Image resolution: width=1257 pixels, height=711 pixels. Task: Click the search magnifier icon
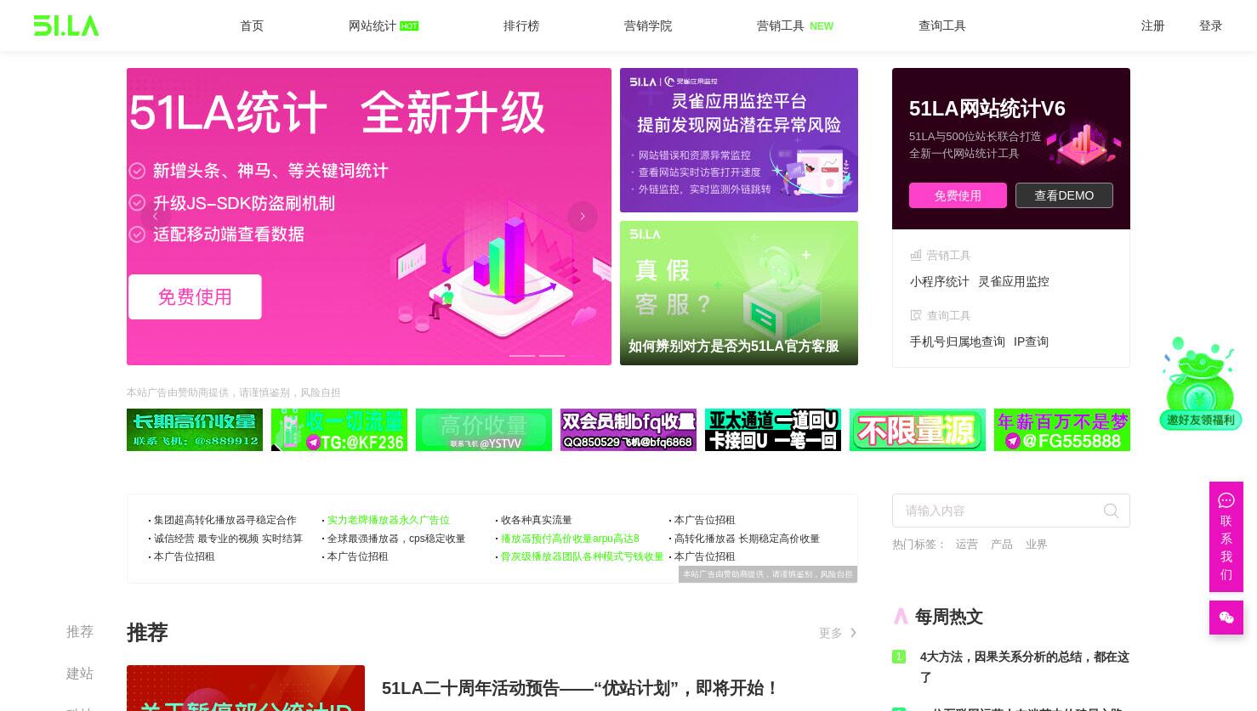1111,511
